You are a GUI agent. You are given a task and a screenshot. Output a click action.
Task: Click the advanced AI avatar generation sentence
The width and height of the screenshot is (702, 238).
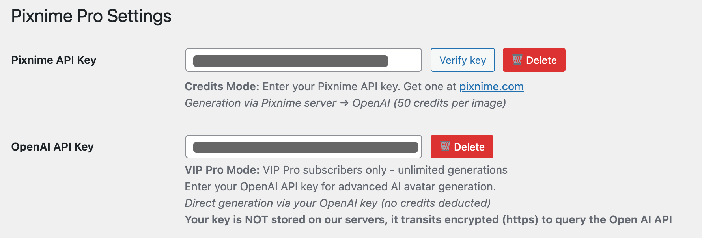[x=340, y=187]
